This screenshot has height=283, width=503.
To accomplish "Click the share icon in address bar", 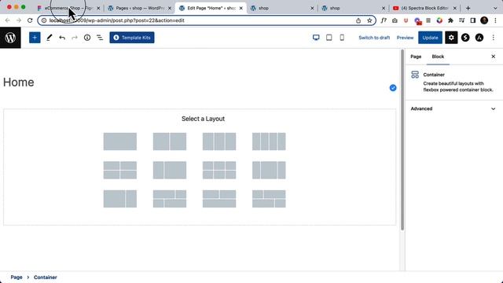I will (358, 20).
